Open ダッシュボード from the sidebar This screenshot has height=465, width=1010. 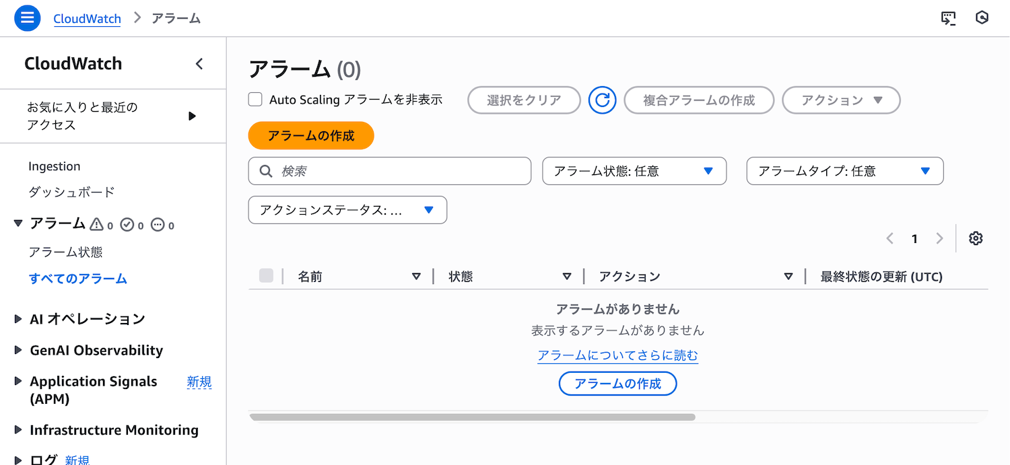click(71, 192)
